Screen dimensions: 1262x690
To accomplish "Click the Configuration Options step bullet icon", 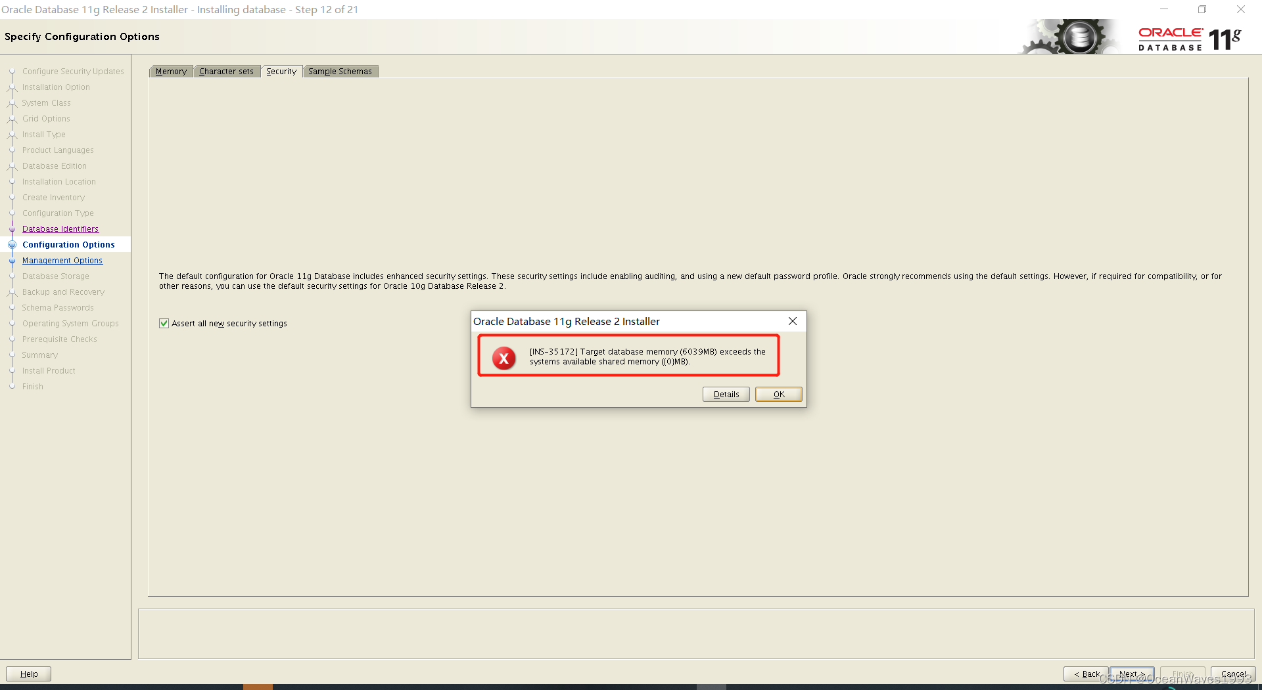I will pos(12,245).
